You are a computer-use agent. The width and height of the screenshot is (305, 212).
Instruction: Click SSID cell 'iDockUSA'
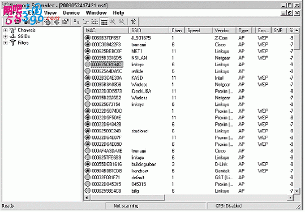(141, 91)
